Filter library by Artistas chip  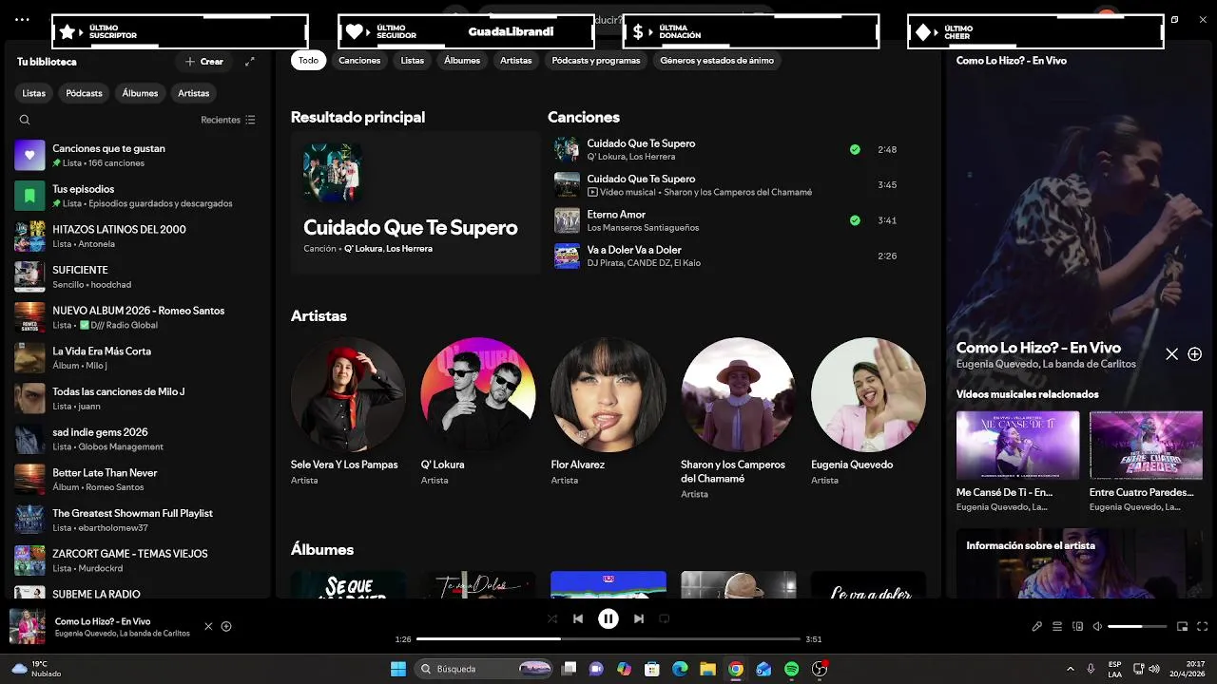click(194, 93)
